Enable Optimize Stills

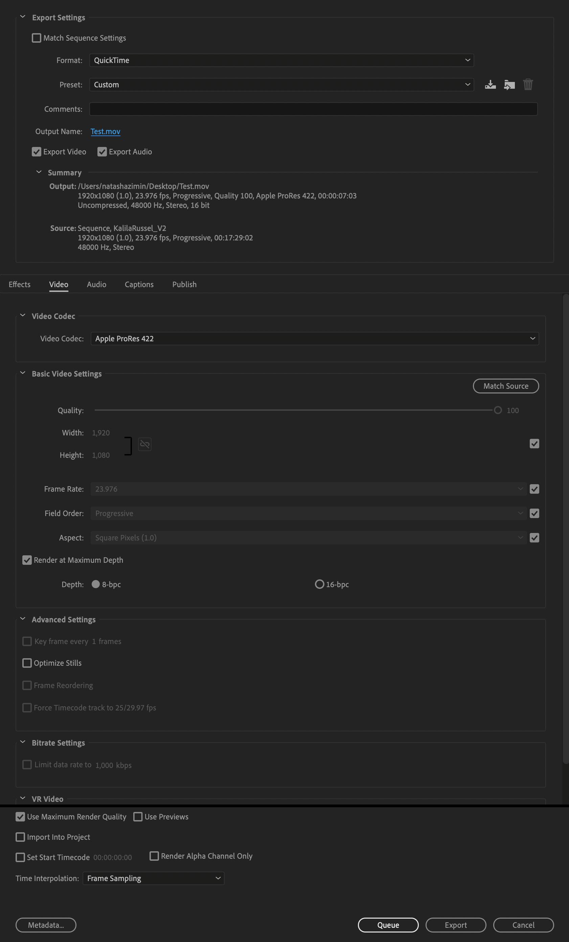tap(27, 663)
